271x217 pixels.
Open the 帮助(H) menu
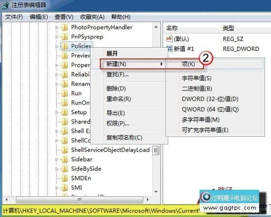click(121, 17)
